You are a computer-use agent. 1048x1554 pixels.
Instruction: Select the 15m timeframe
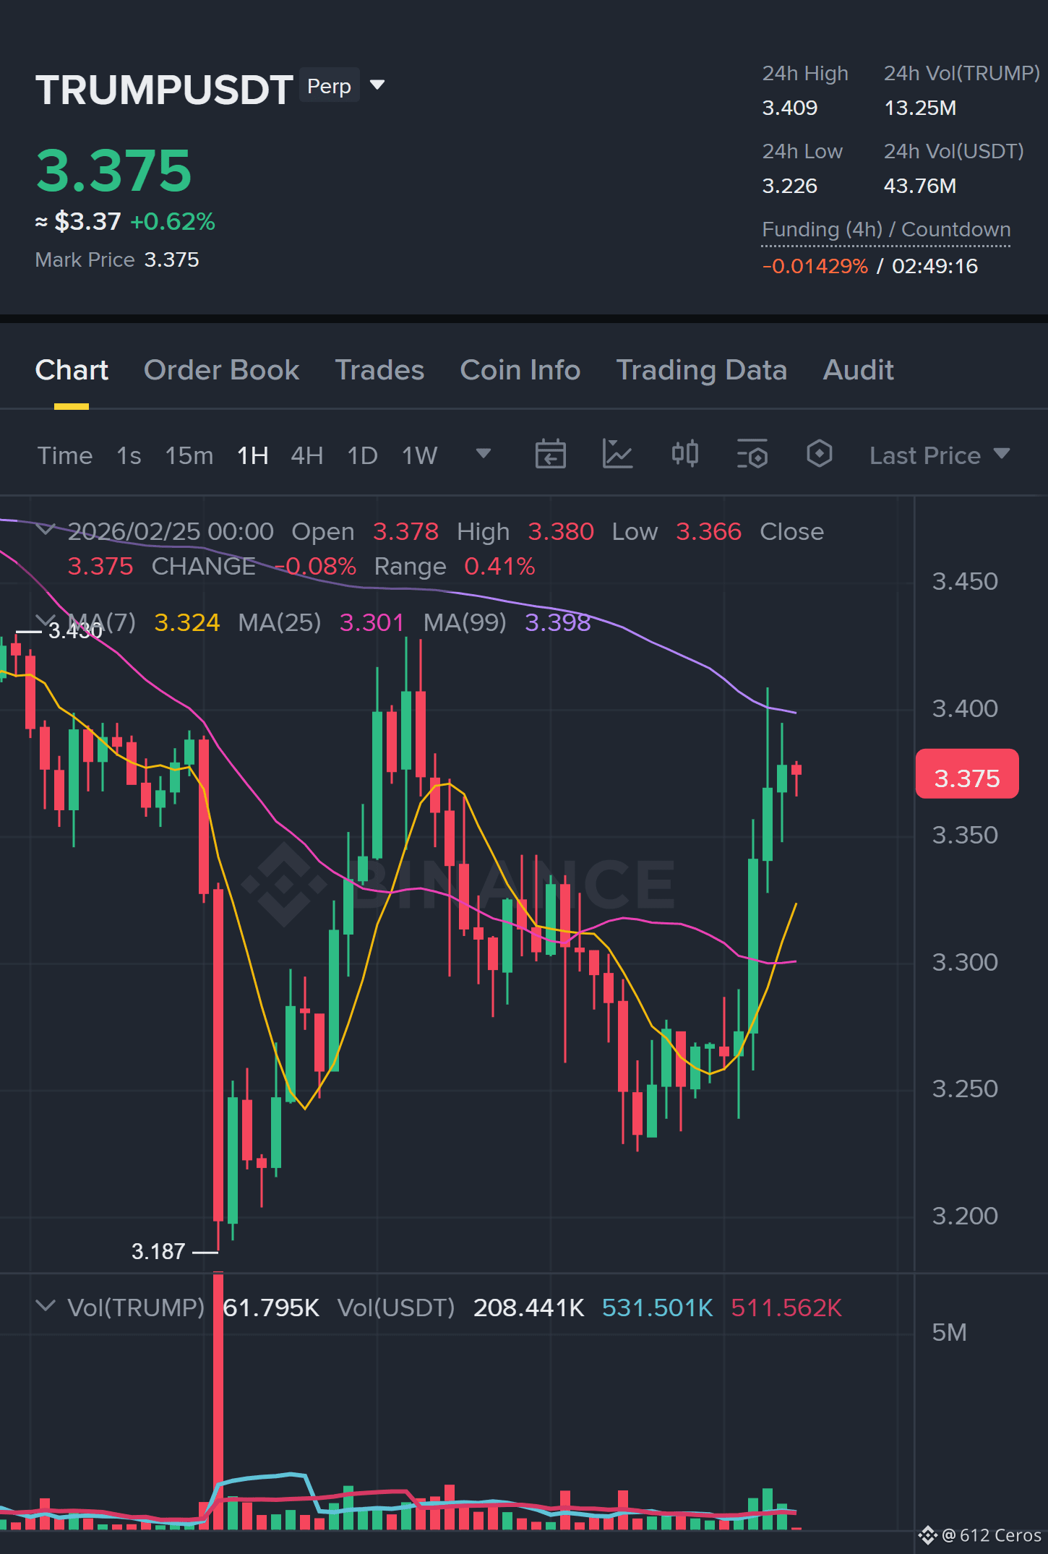click(x=189, y=455)
